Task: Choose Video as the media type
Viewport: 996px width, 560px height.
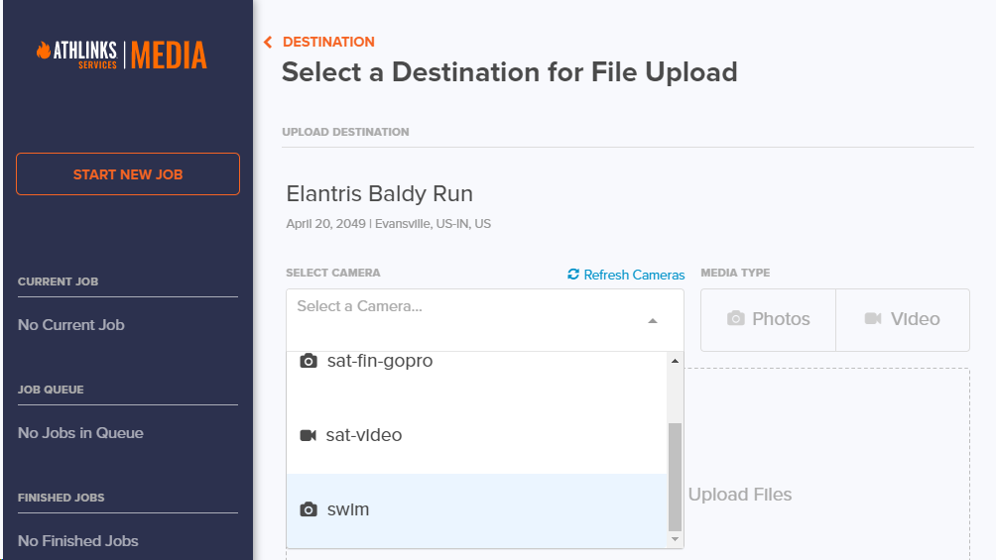Action: pyautogui.click(x=903, y=319)
